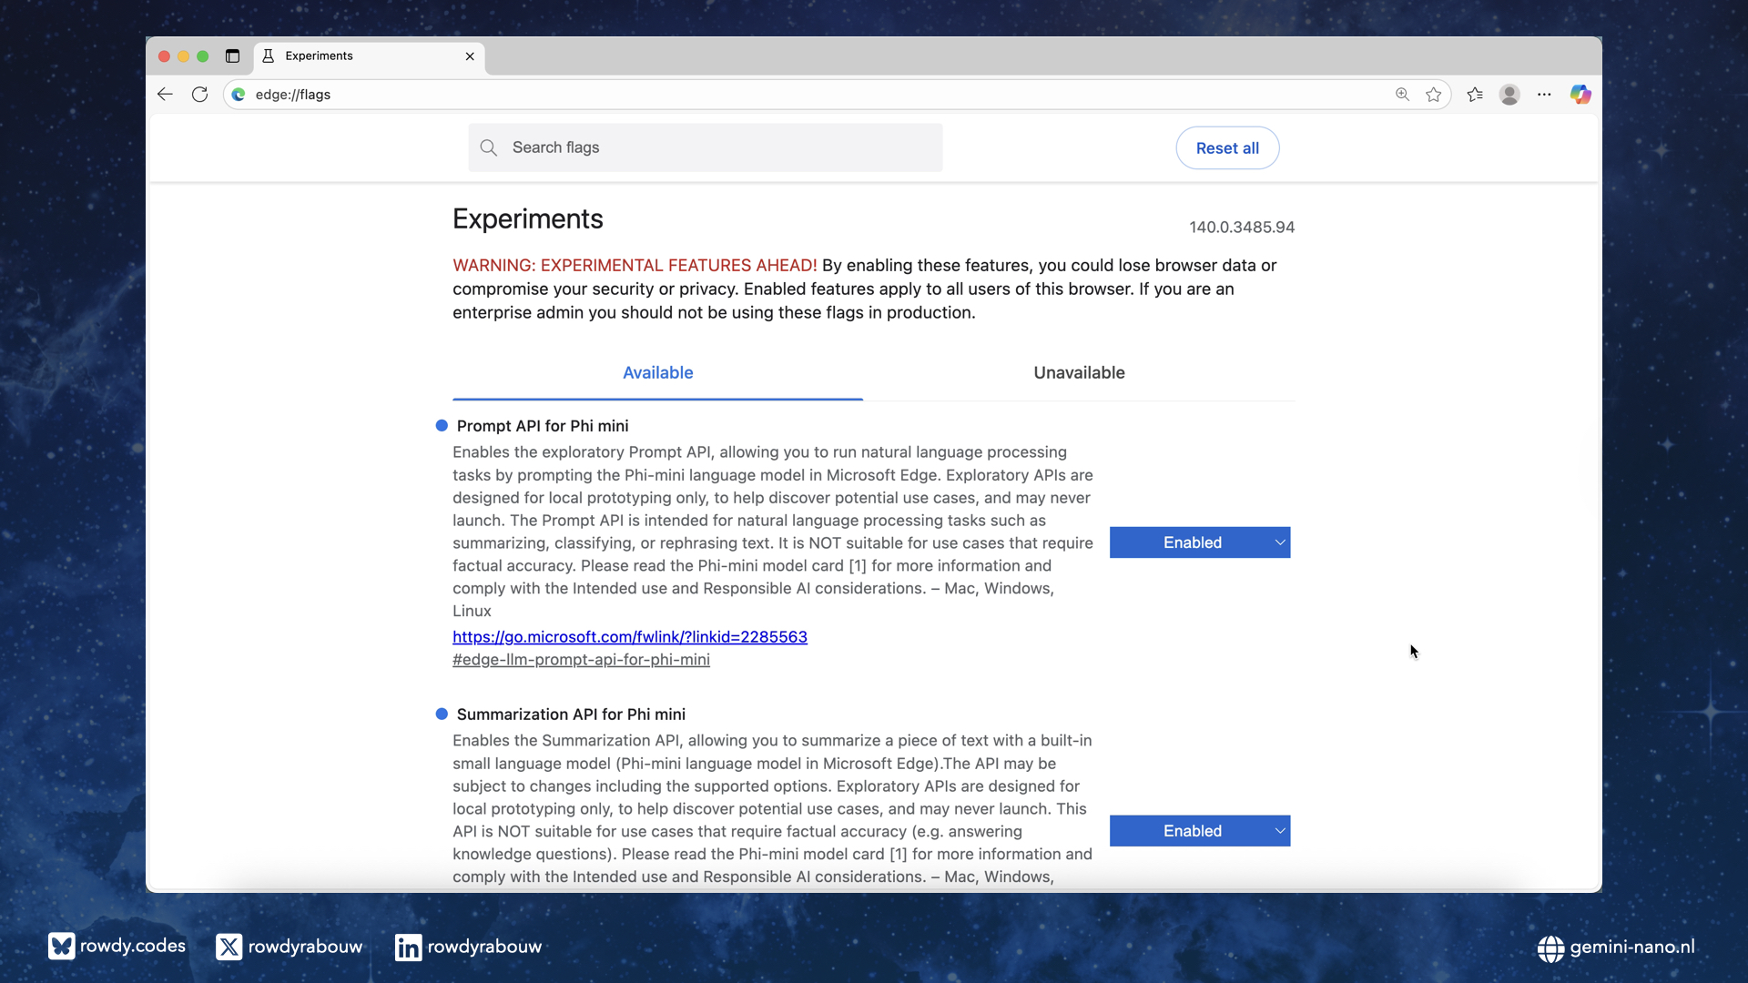
Task: Click the zoom magnifier in the address bar
Action: (1402, 95)
